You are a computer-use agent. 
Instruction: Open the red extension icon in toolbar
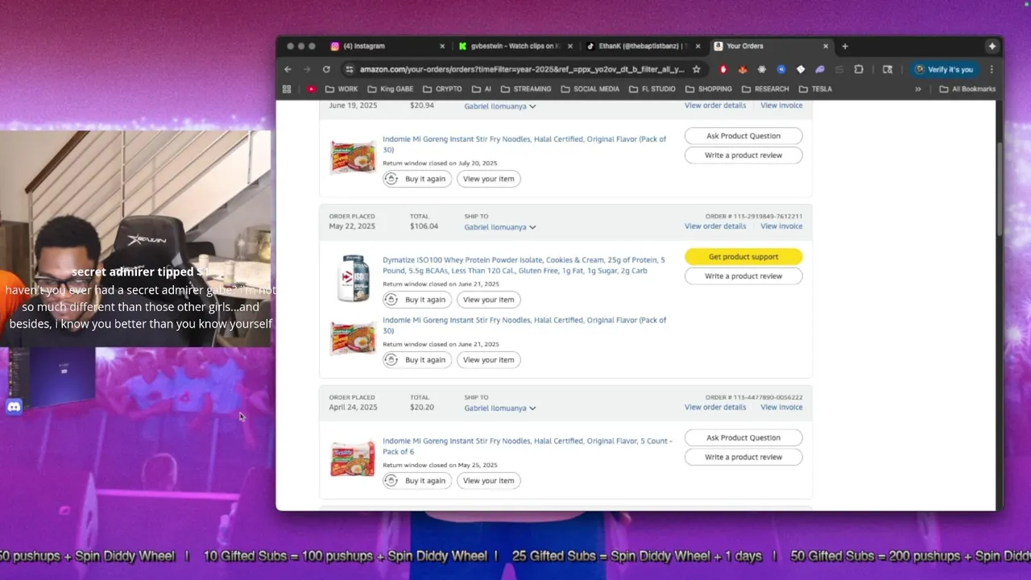[723, 69]
